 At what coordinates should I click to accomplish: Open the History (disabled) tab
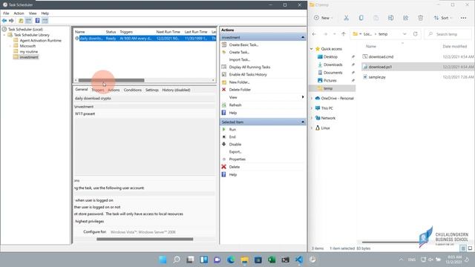point(176,90)
